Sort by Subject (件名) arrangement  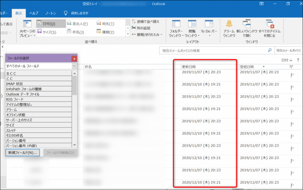[x=75, y=32]
